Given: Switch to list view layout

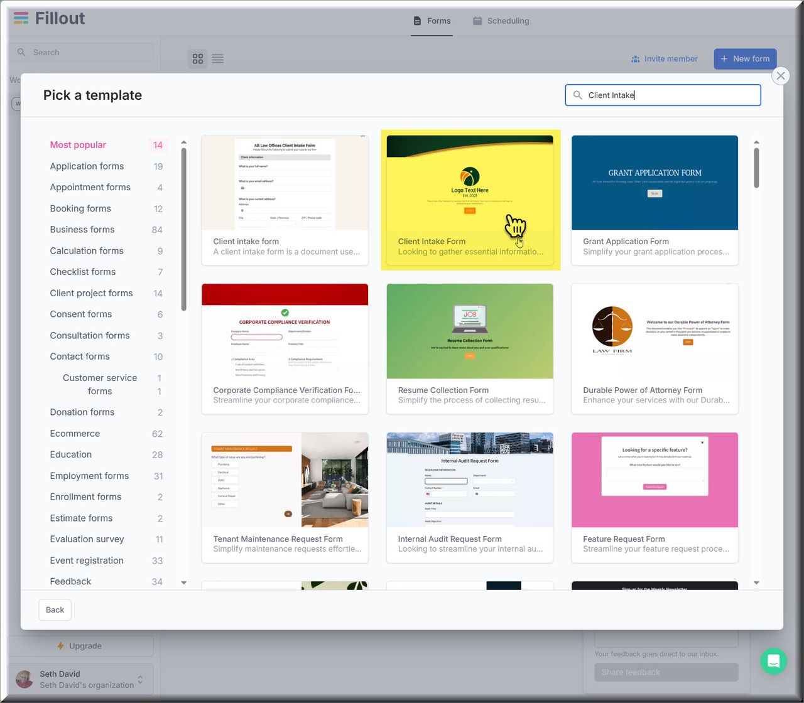Looking at the screenshot, I should [218, 58].
